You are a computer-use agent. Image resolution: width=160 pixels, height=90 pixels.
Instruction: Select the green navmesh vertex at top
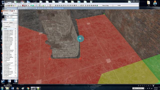tap(104, 14)
